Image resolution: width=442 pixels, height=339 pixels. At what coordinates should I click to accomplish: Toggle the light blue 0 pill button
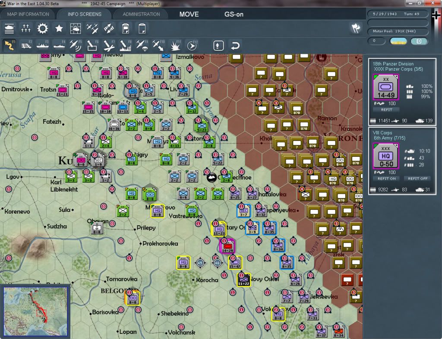(419, 41)
